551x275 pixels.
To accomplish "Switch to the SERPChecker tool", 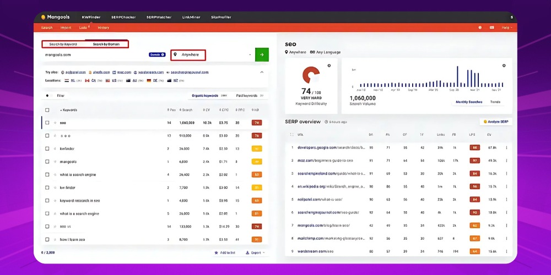I will pyautogui.click(x=123, y=17).
